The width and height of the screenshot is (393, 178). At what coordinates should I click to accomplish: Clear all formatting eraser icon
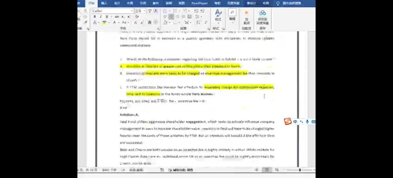(x=137, y=17)
